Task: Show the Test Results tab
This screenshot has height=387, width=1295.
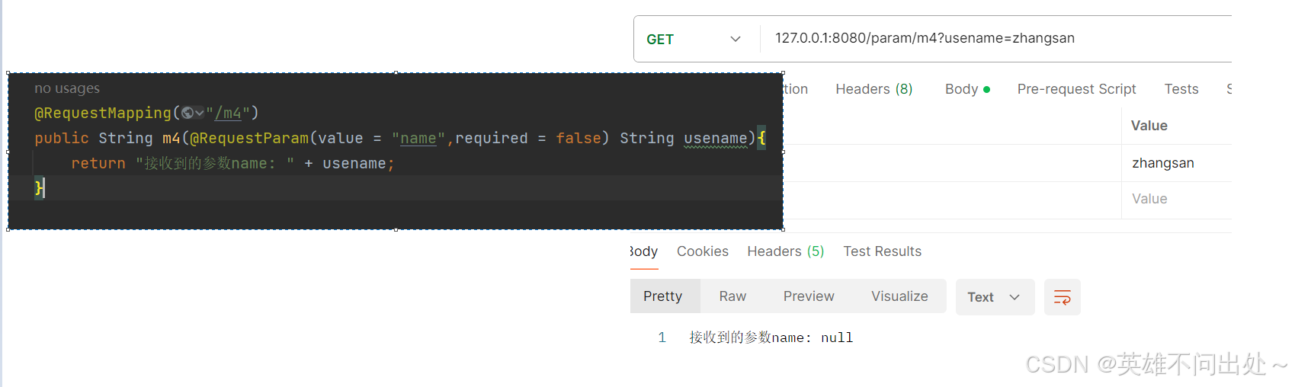Action: click(x=882, y=251)
